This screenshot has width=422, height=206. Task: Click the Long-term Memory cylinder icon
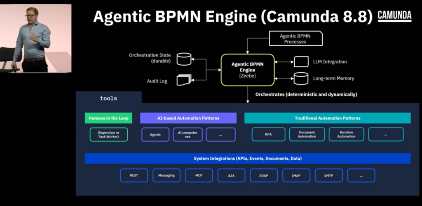301,78
